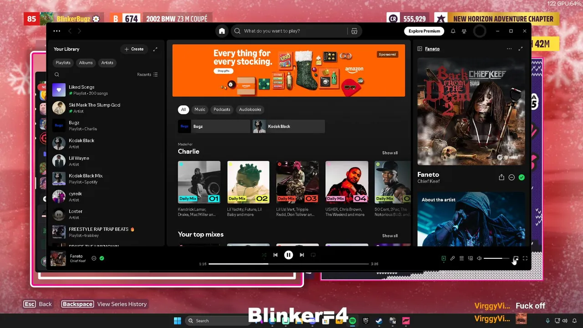
Task: Hide Faneto with minus icon in side panel
Action: pyautogui.click(x=511, y=177)
